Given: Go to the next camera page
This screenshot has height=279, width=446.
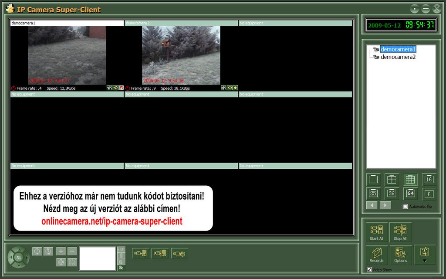Looking at the screenshot, I should (385, 205).
